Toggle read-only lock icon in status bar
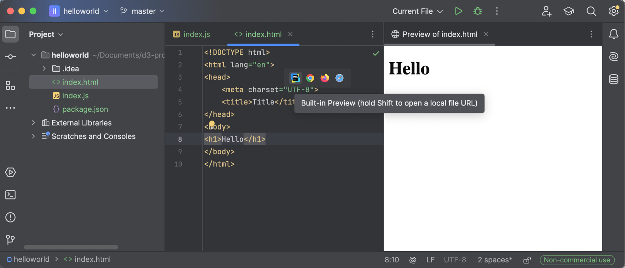625x268 pixels. (527, 260)
